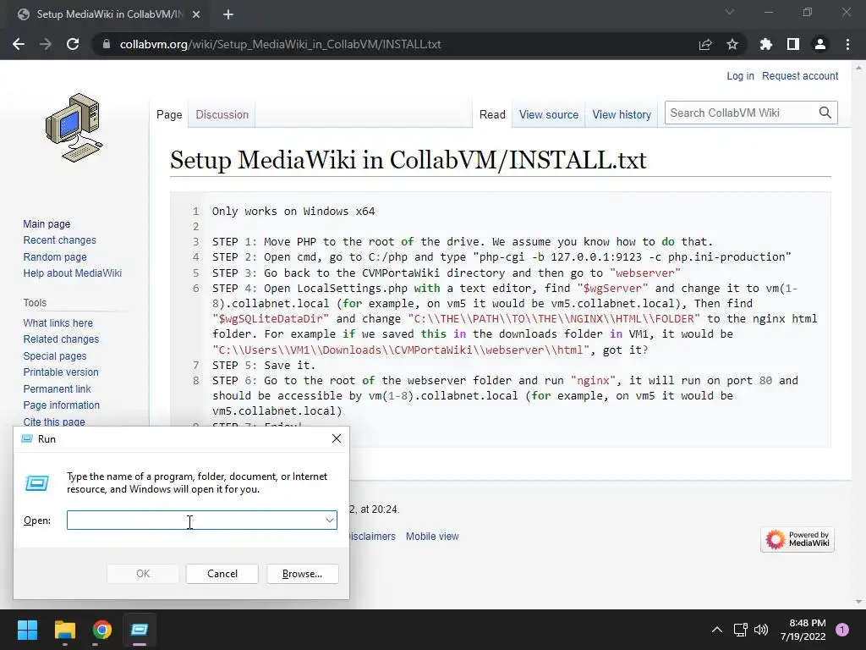Open the Chrome profile avatar icon

[x=820, y=44]
